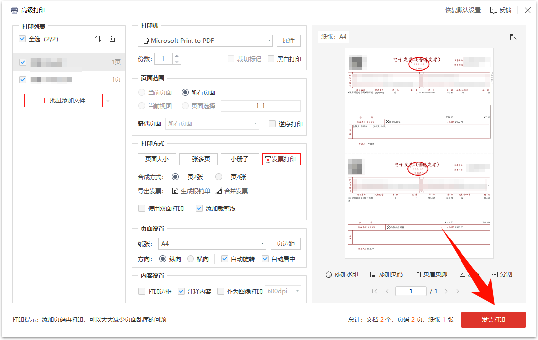This screenshot has width=538, height=340.
Task: Select the 一张多页 print mode
Action: (198, 159)
